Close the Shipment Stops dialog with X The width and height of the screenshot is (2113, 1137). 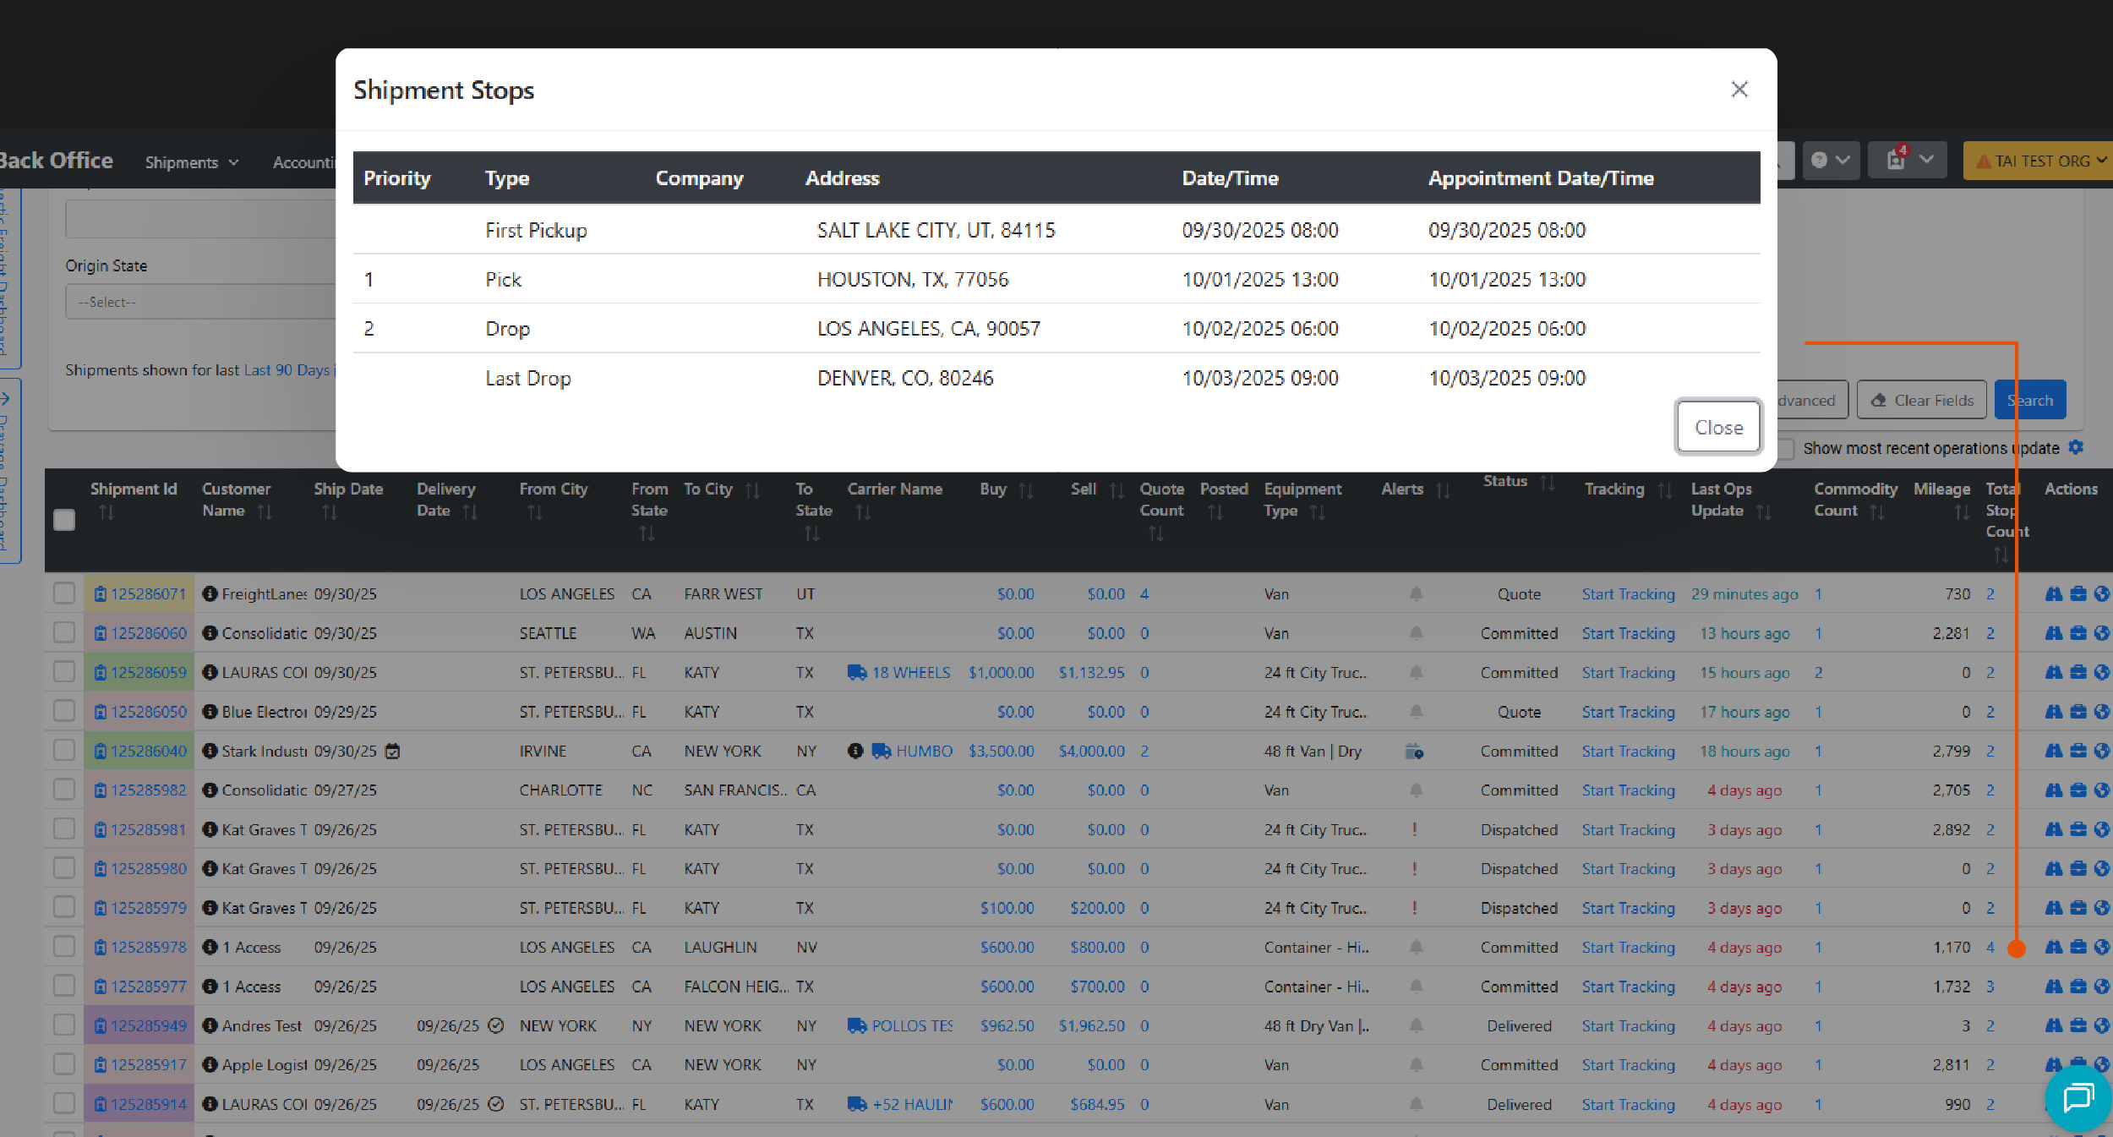(x=1739, y=90)
